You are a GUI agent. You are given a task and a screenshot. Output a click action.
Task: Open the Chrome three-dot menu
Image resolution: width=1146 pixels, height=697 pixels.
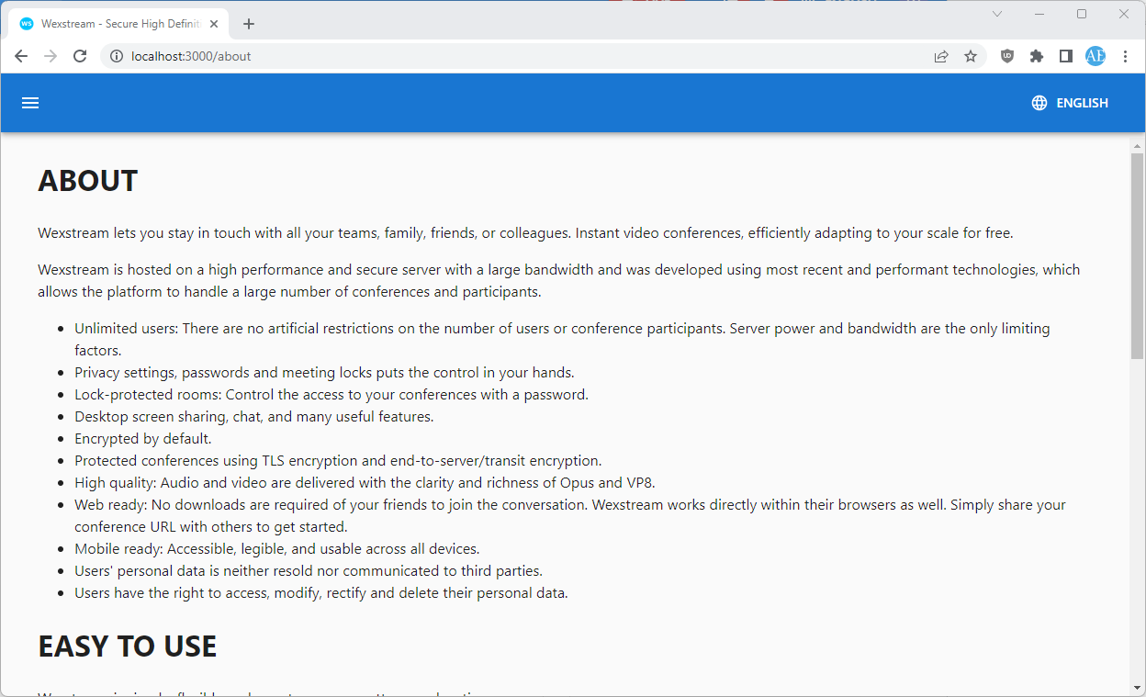coord(1126,56)
